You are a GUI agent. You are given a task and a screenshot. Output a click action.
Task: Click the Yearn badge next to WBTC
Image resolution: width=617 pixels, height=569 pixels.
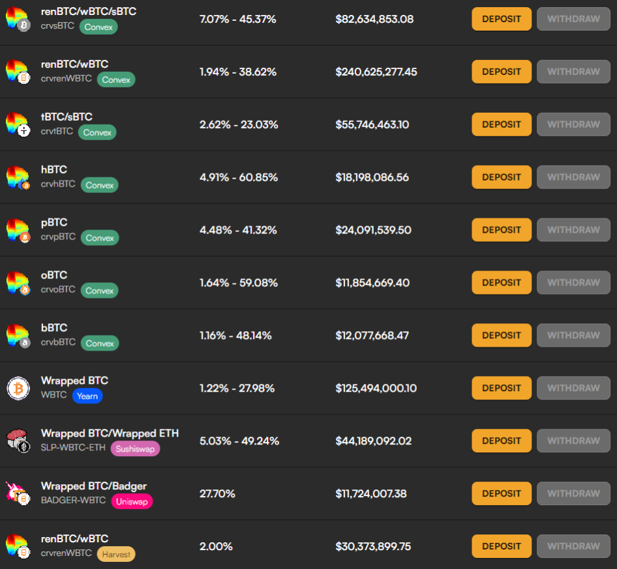pos(87,396)
